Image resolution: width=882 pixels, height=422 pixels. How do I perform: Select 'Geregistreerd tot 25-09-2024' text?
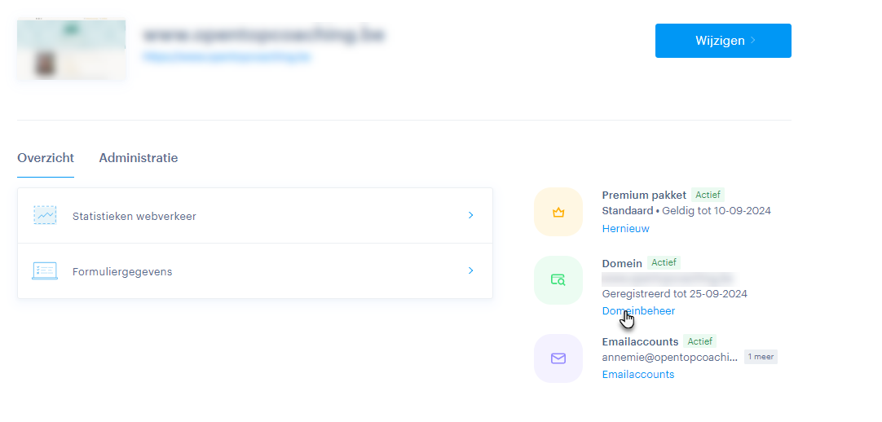click(x=674, y=294)
